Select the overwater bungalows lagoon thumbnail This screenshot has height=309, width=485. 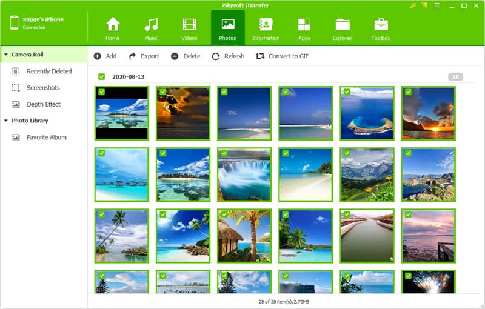pyautogui.click(x=122, y=174)
